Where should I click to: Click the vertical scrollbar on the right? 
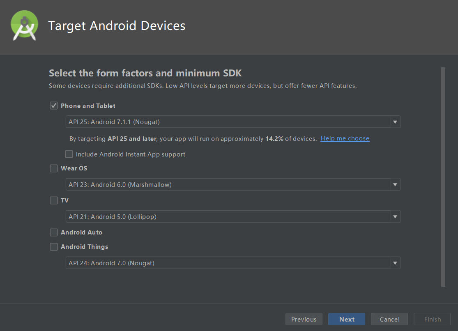tap(443, 177)
